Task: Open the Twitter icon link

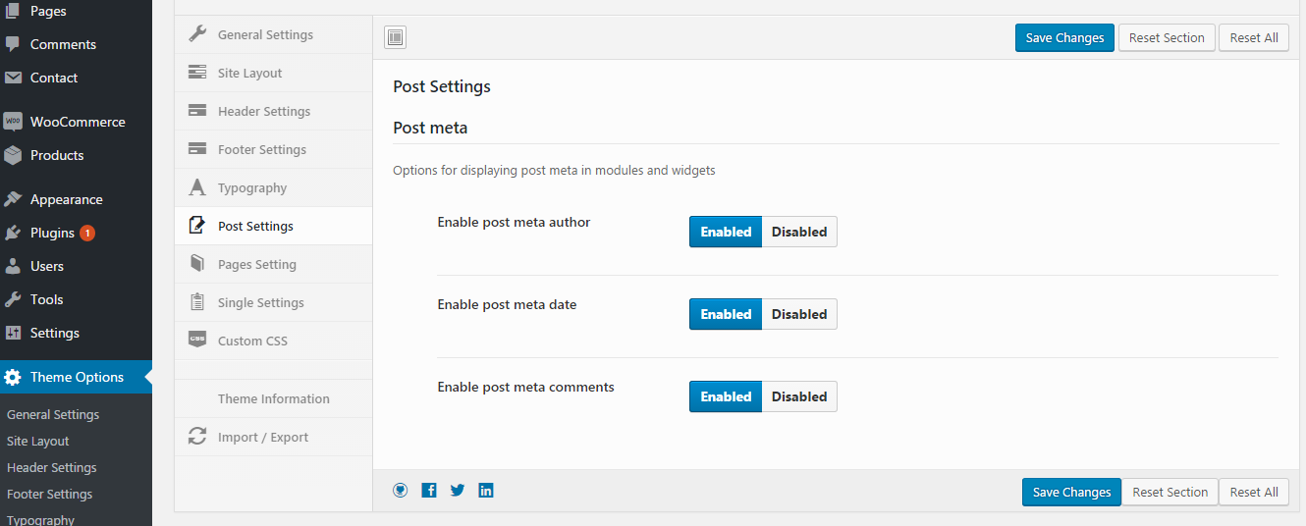Action: [x=458, y=491]
